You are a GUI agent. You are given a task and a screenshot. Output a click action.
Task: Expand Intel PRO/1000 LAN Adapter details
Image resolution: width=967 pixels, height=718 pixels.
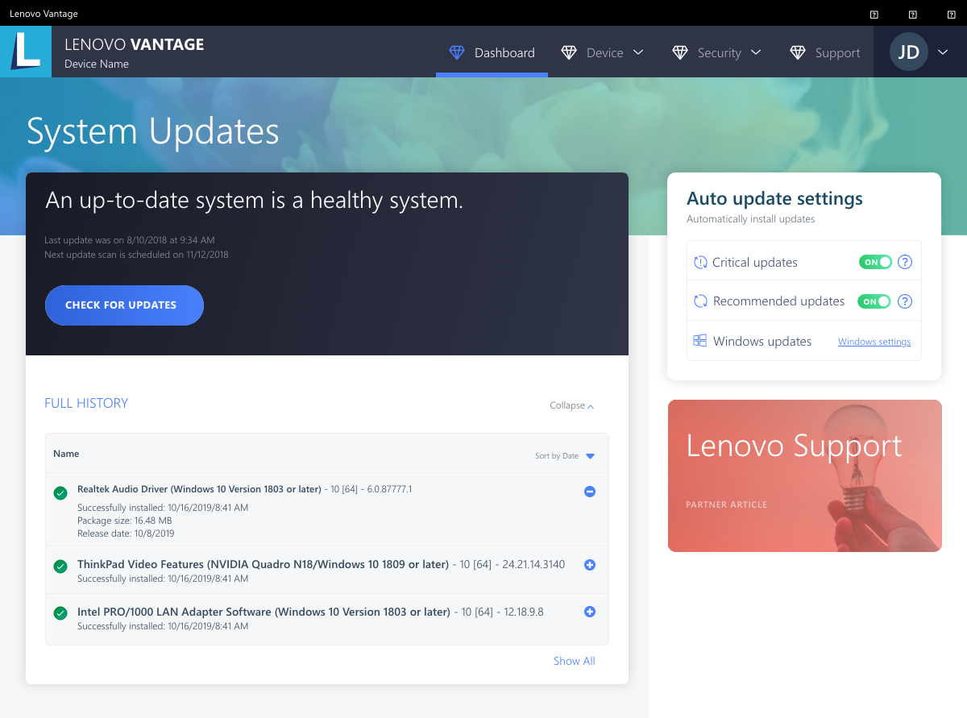coord(590,612)
